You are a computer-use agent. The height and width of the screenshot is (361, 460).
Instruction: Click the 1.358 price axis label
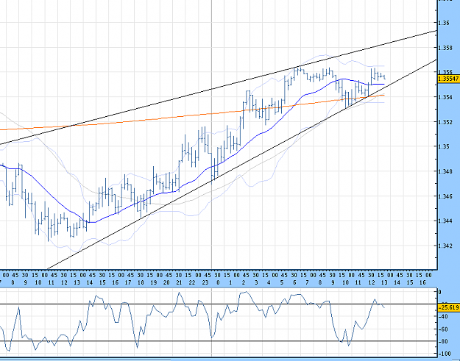445,47
